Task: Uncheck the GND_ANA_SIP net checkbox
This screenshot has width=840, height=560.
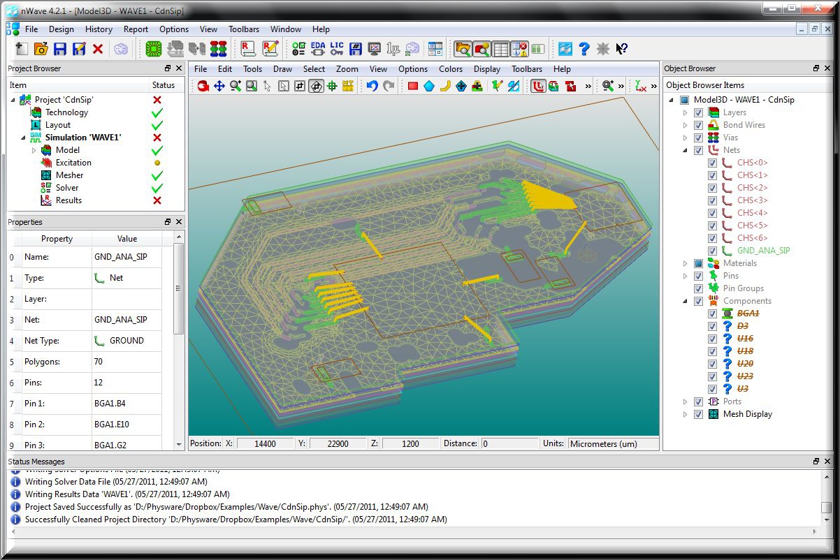Action: [712, 251]
